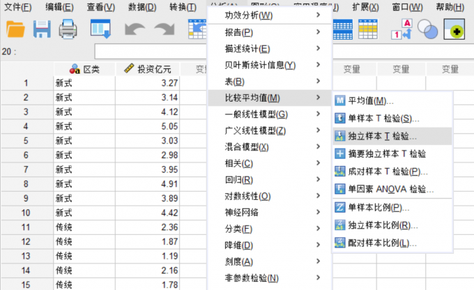Click the nominal icon on 区类 column

click(x=75, y=69)
